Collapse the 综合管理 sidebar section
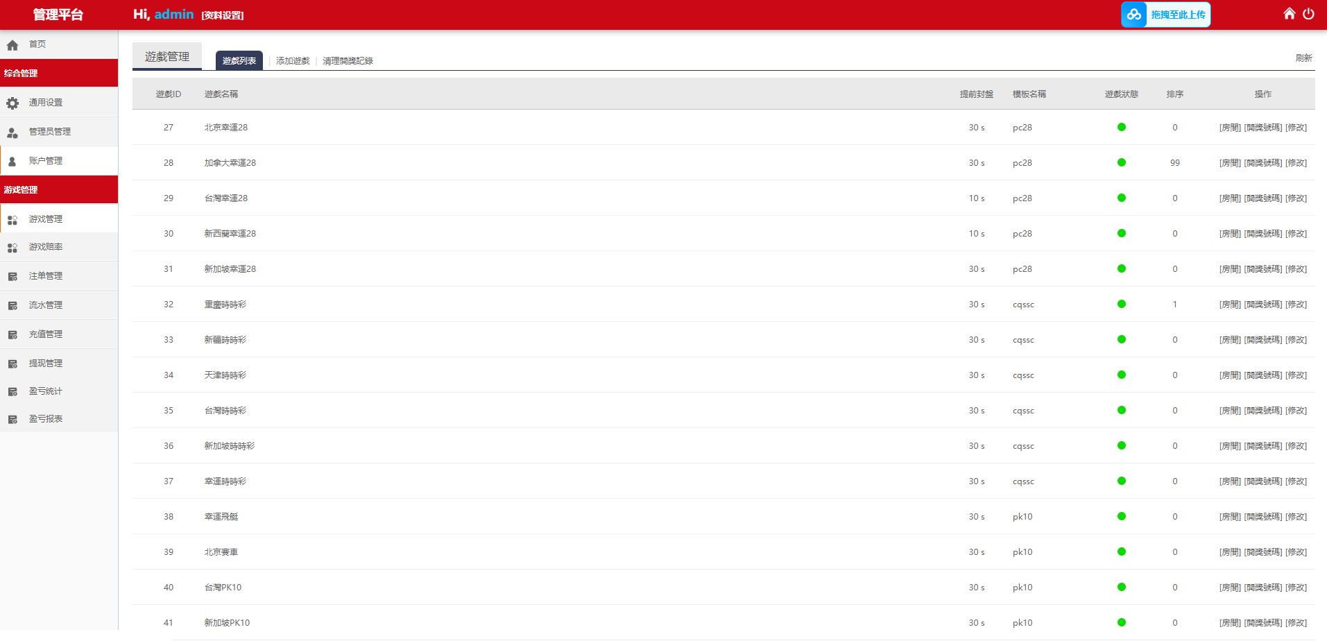Viewport: 1327px width, 641px height. coord(59,74)
